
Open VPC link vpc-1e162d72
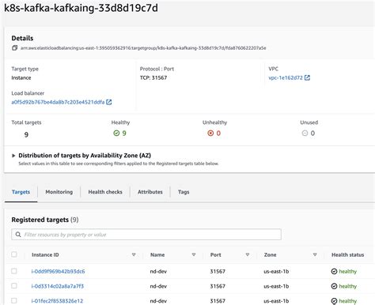pos(286,77)
